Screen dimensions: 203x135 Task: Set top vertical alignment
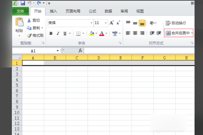pyautogui.click(x=128, y=23)
